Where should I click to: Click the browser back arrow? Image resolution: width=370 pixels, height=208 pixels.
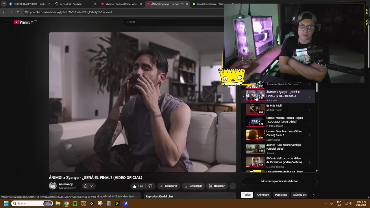tap(4, 12)
